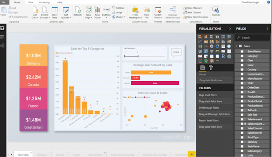Select the funnel visual
Viewport: 272px width, 157px height.
pos(212,51)
